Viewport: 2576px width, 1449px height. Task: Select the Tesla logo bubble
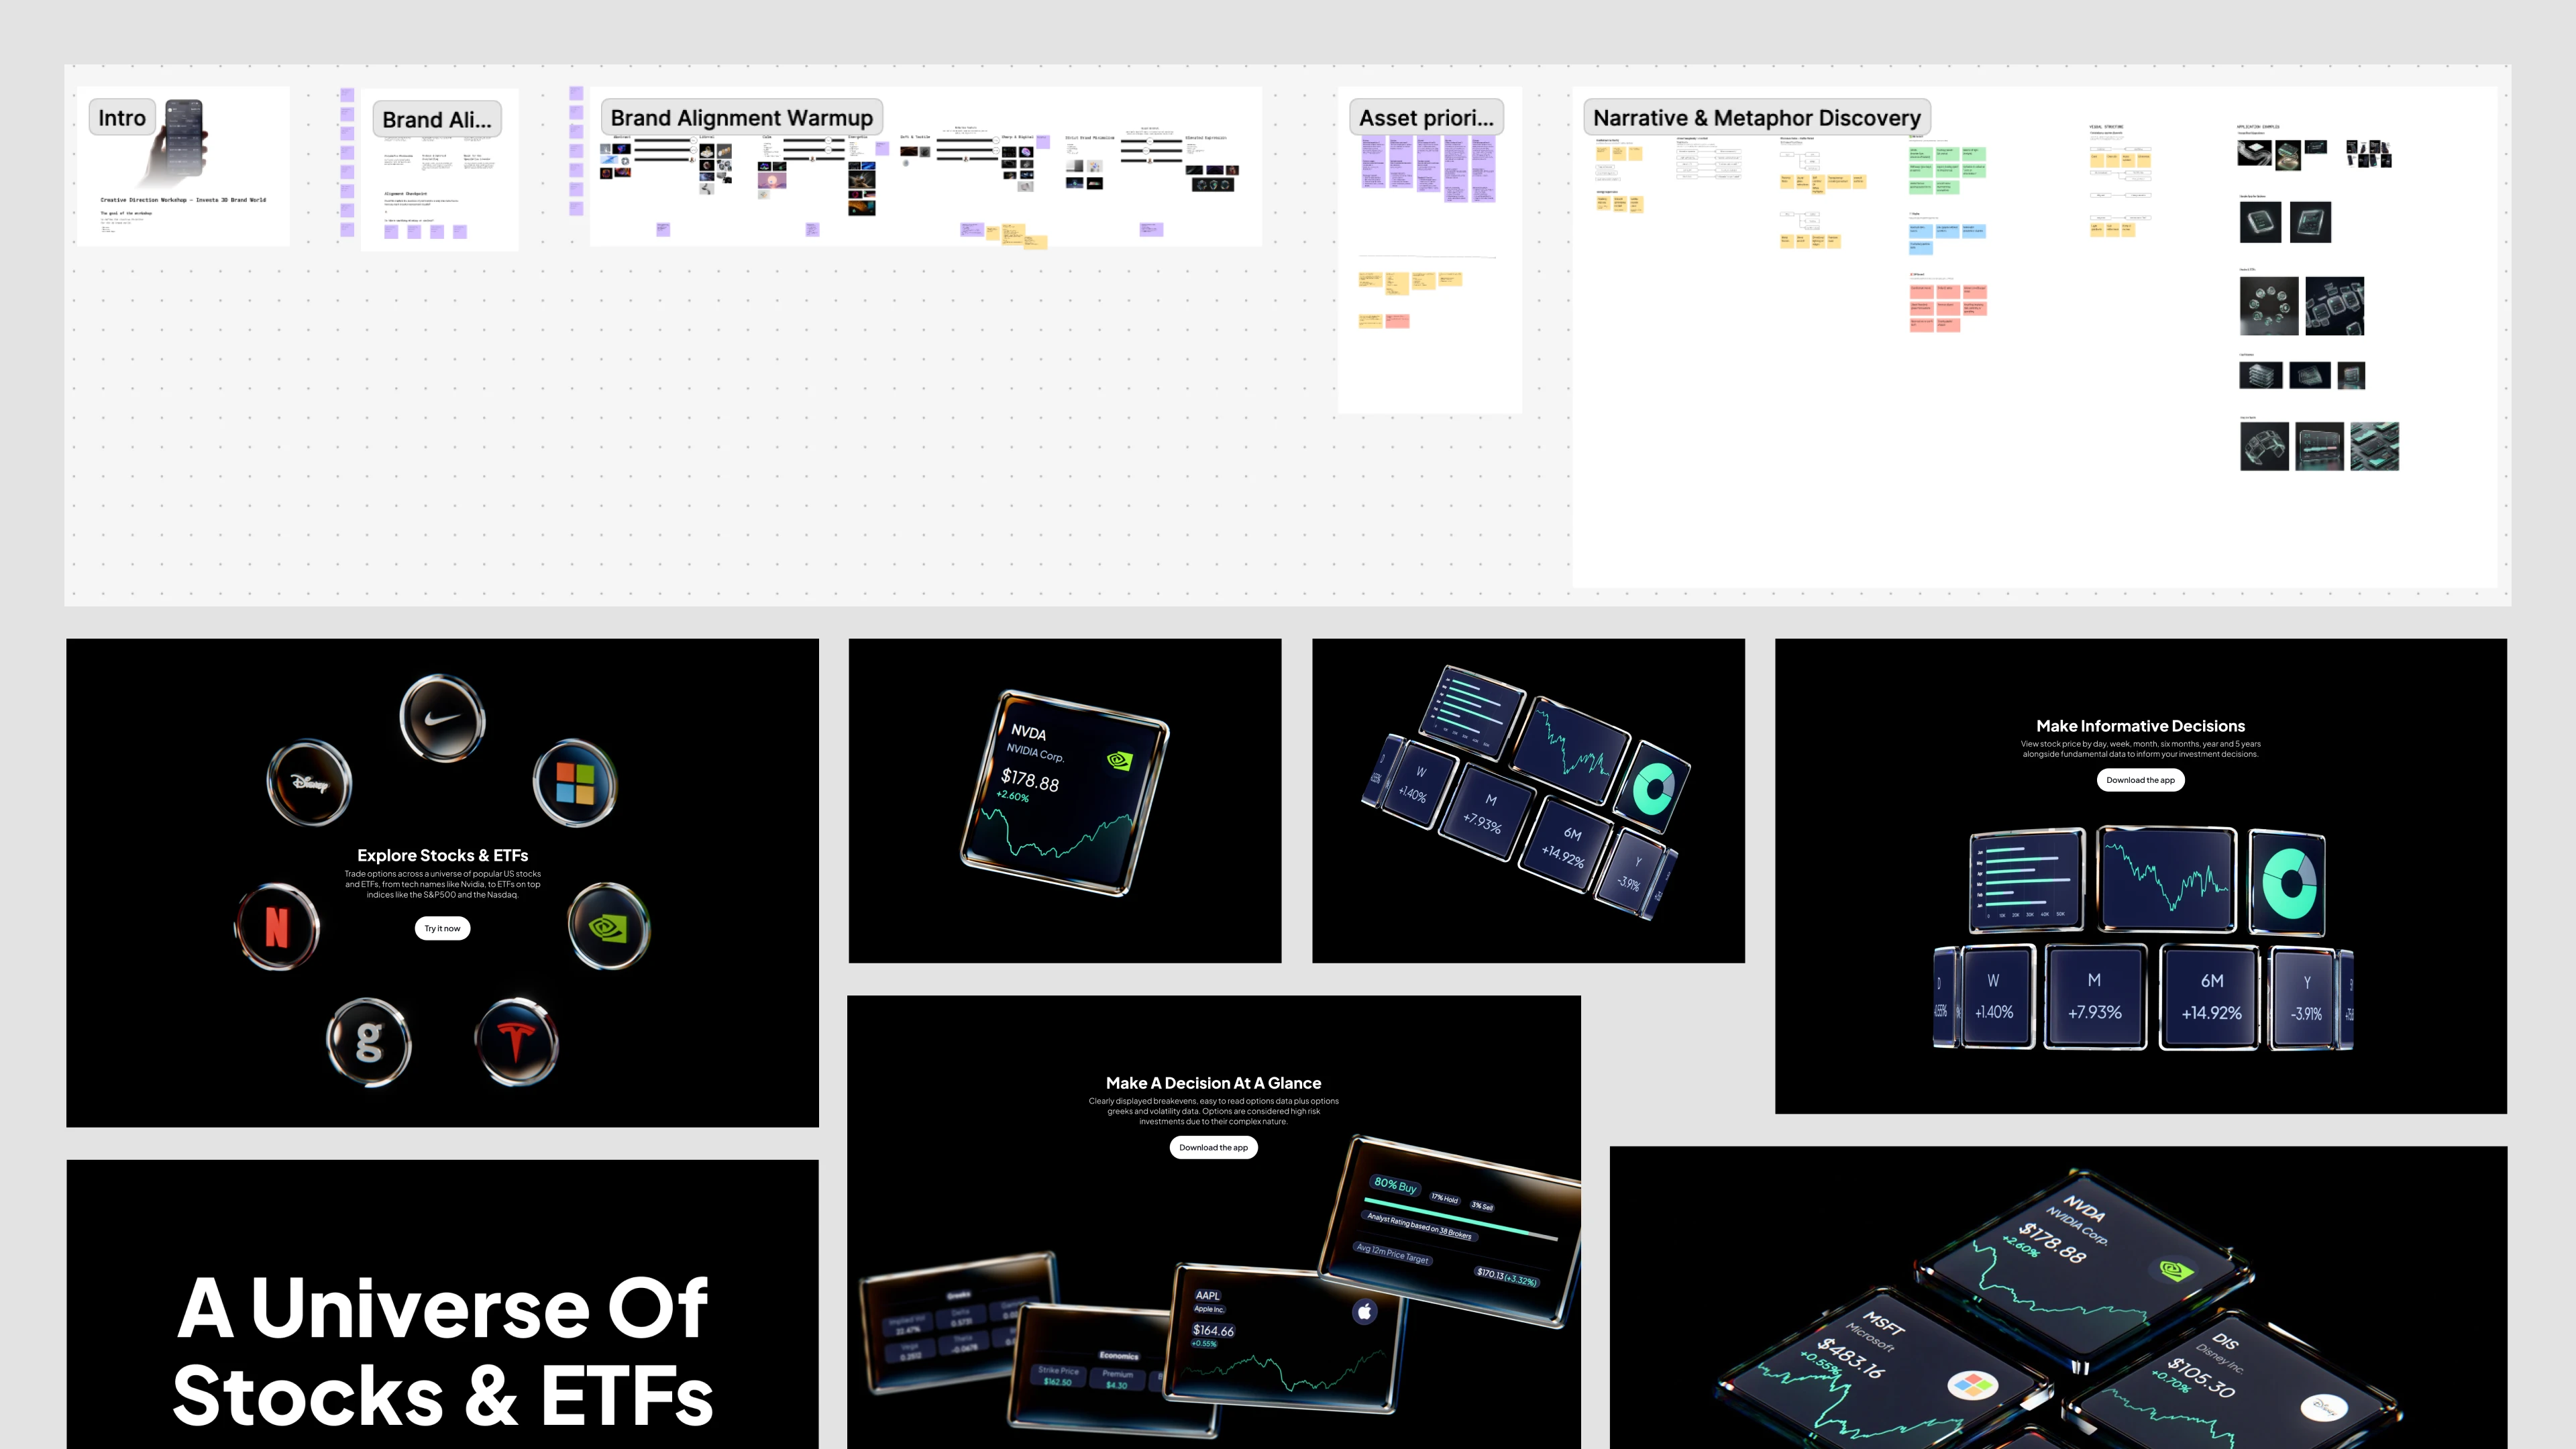point(516,1042)
